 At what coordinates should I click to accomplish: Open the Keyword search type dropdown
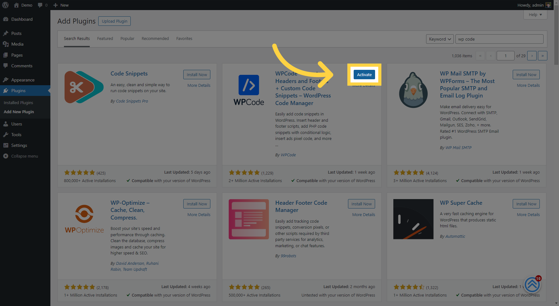click(x=440, y=39)
